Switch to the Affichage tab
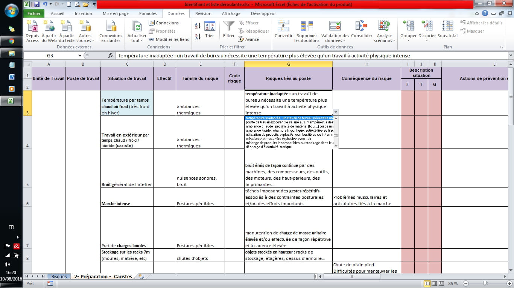Image resolution: width=514 pixels, height=288 pixels. pos(231,13)
